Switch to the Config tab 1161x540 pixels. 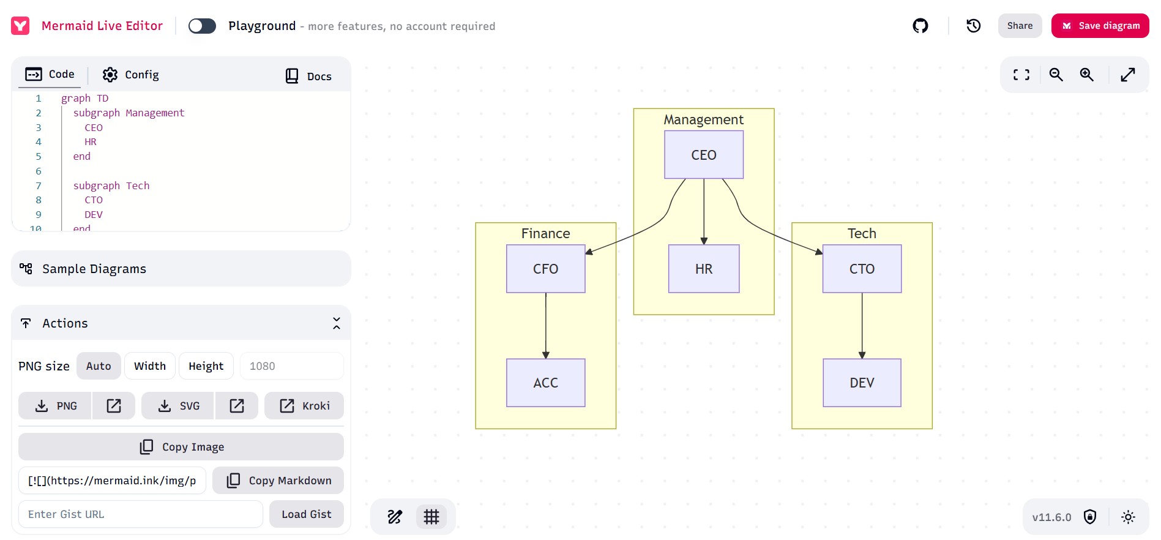130,75
